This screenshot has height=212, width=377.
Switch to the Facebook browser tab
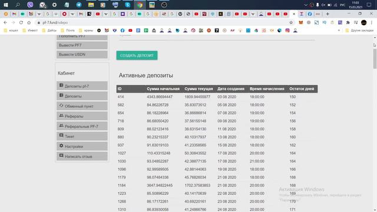tap(310, 14)
